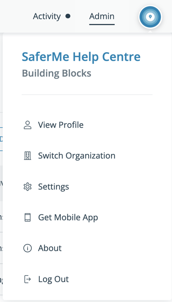This screenshot has width=172, height=302.
Task: Click the building icon for Switch Organization
Action: click(x=27, y=156)
